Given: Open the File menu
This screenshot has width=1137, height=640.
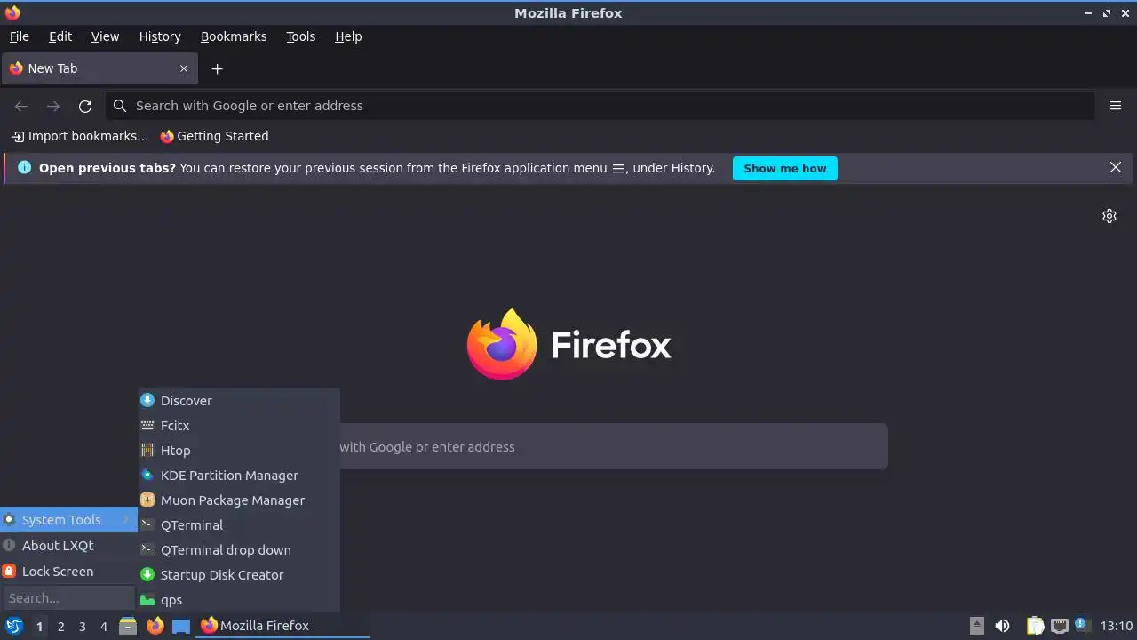Looking at the screenshot, I should pos(19,36).
